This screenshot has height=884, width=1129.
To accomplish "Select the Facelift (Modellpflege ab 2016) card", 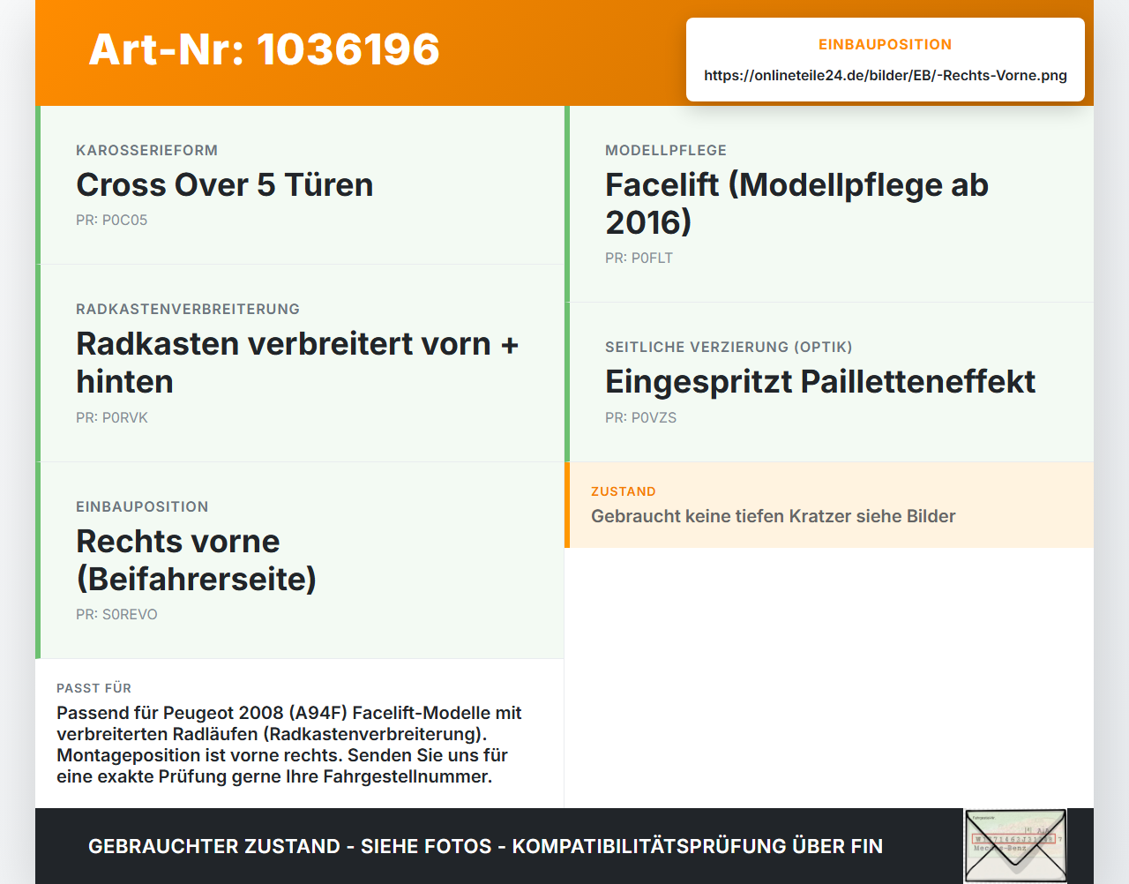I will pos(829,204).
